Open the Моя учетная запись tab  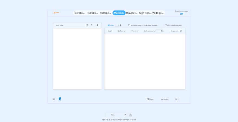click(145, 13)
